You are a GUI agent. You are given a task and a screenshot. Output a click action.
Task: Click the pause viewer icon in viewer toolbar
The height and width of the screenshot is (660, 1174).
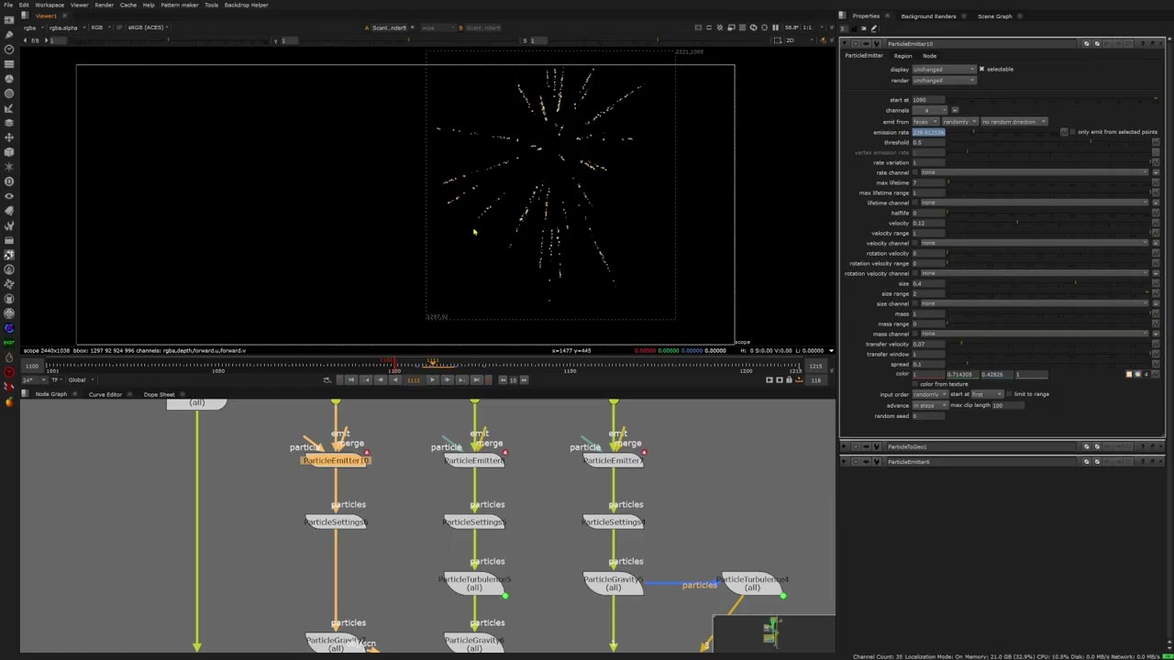776,27
